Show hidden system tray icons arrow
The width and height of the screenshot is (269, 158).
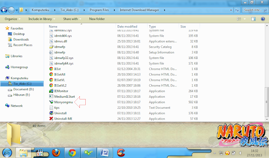click(215, 153)
